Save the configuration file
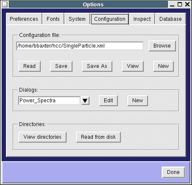The height and width of the screenshot is (185, 192). click(x=61, y=66)
